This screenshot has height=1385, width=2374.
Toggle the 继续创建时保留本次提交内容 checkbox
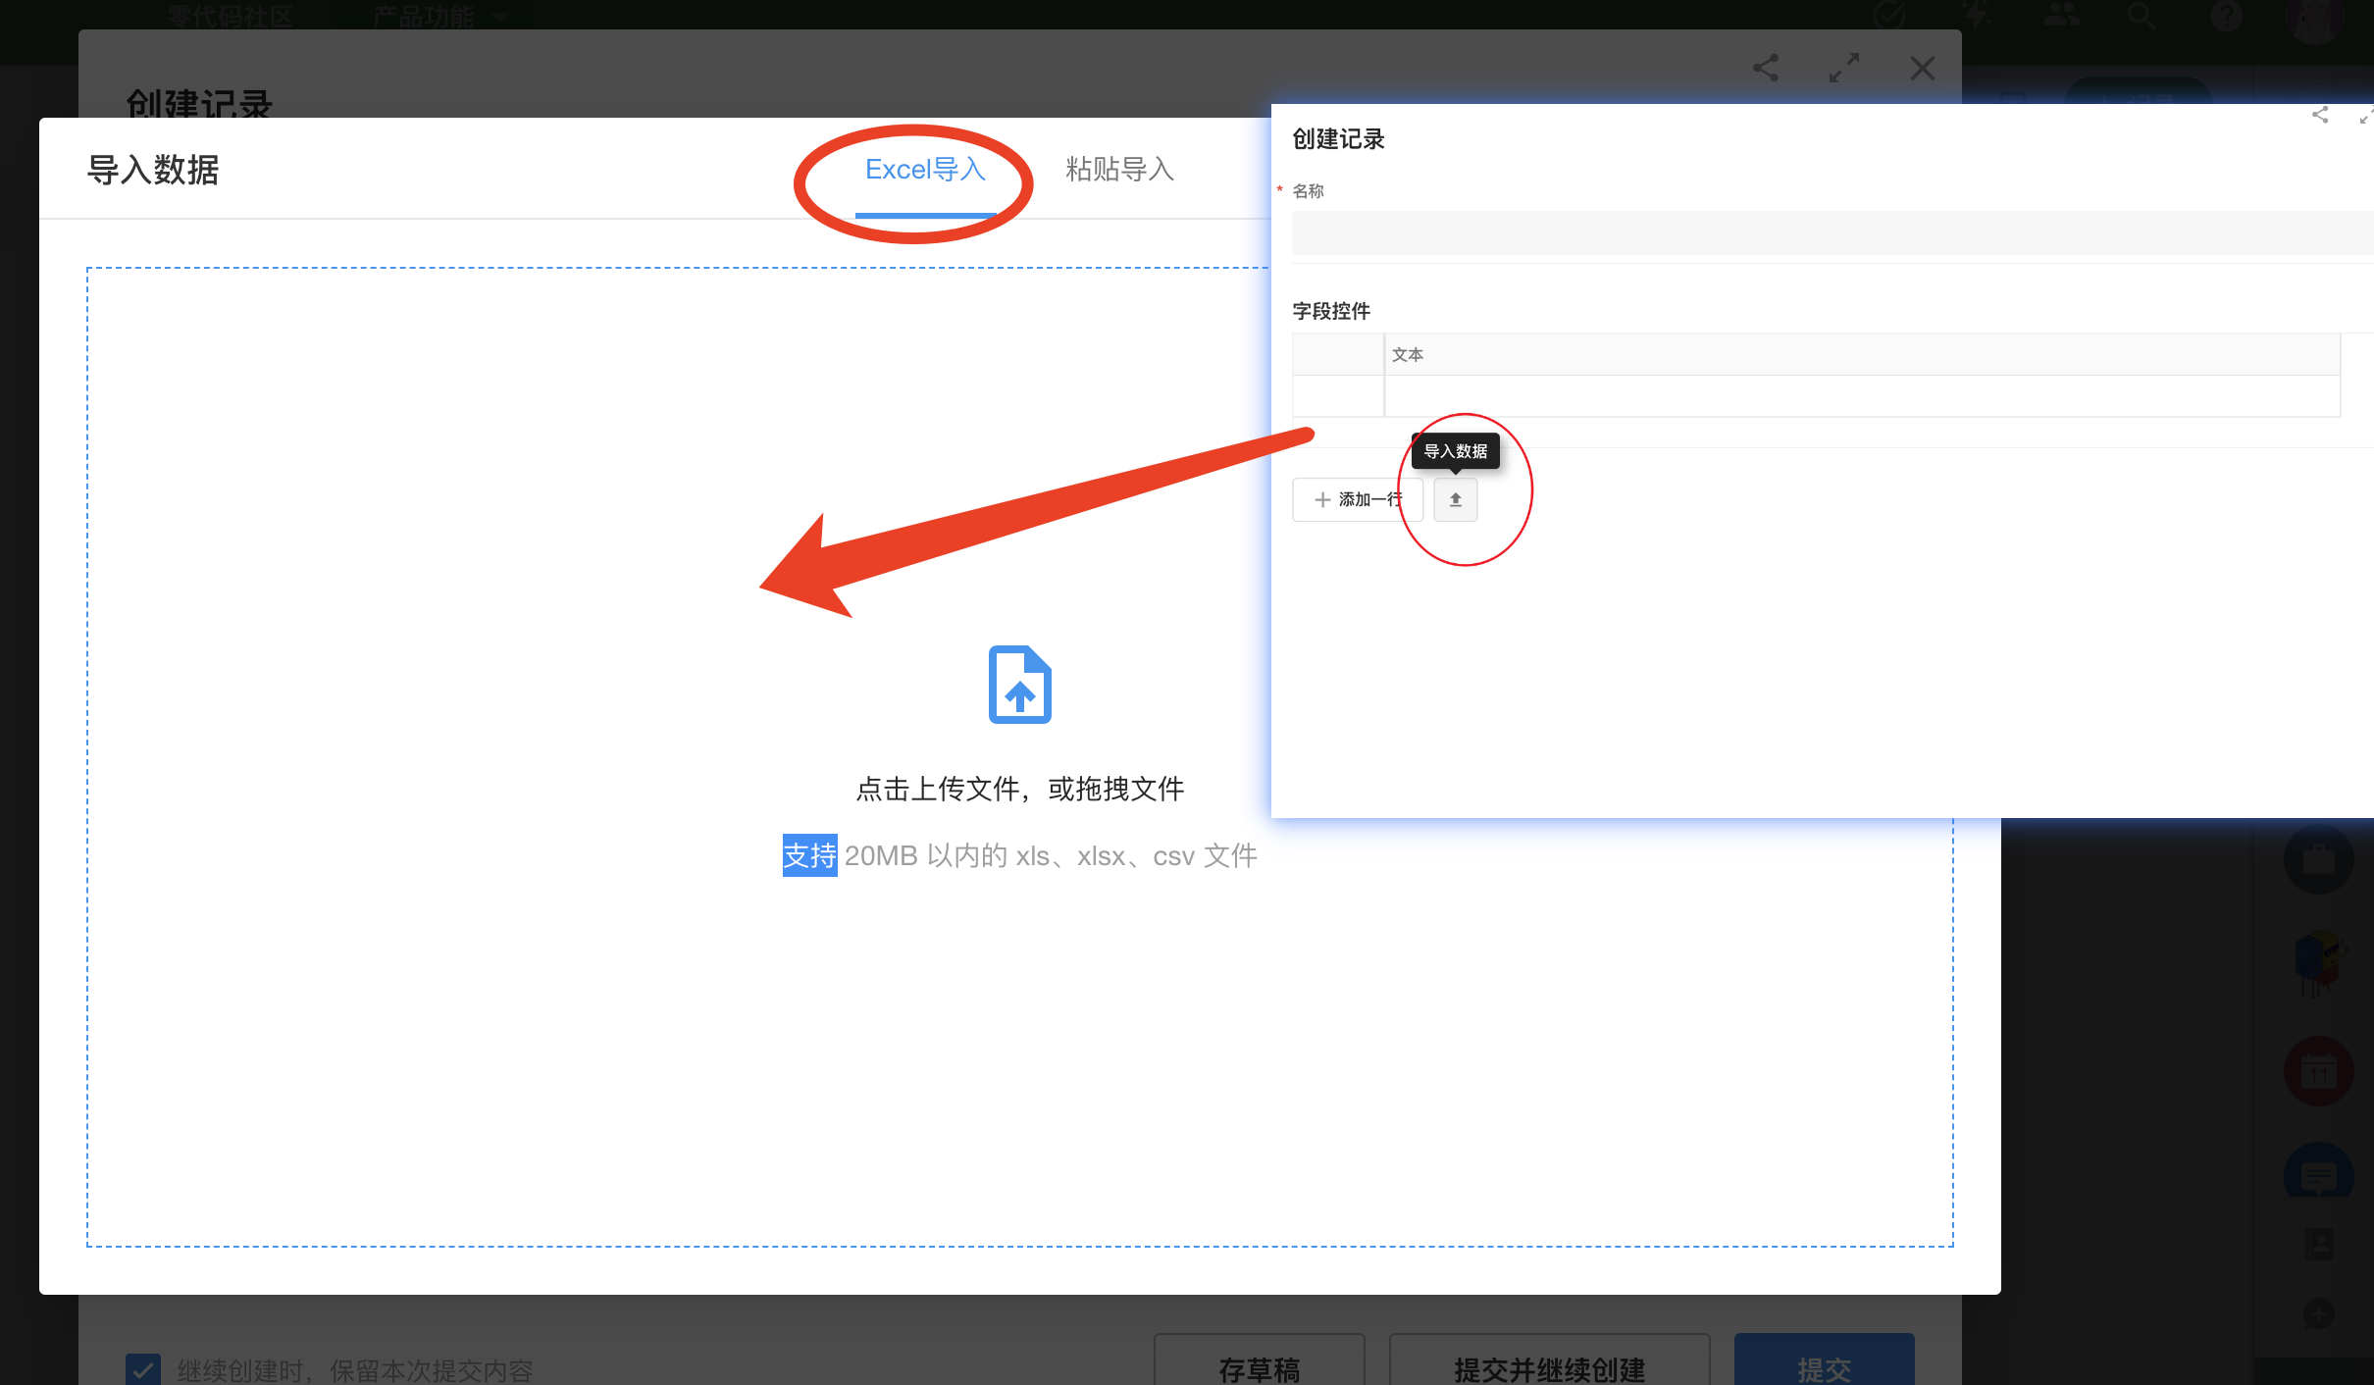pos(143,1369)
